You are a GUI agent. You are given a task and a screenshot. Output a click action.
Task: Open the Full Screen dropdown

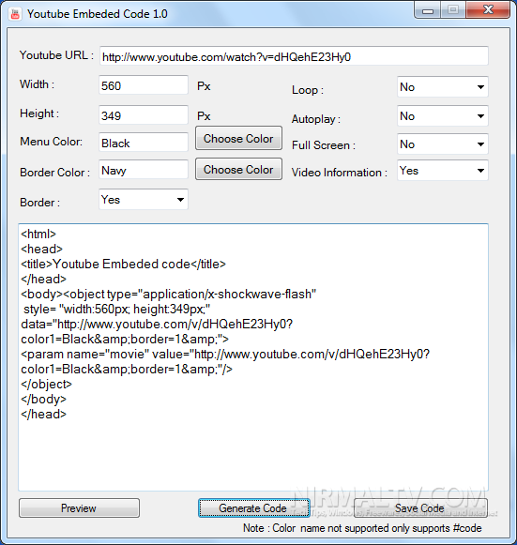coord(443,144)
